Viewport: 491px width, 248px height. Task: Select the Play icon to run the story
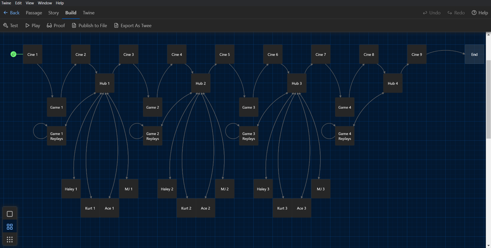27,25
